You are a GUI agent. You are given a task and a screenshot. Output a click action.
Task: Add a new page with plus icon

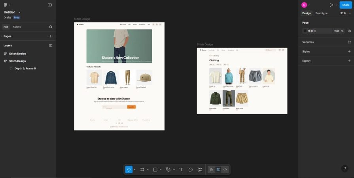51,36
